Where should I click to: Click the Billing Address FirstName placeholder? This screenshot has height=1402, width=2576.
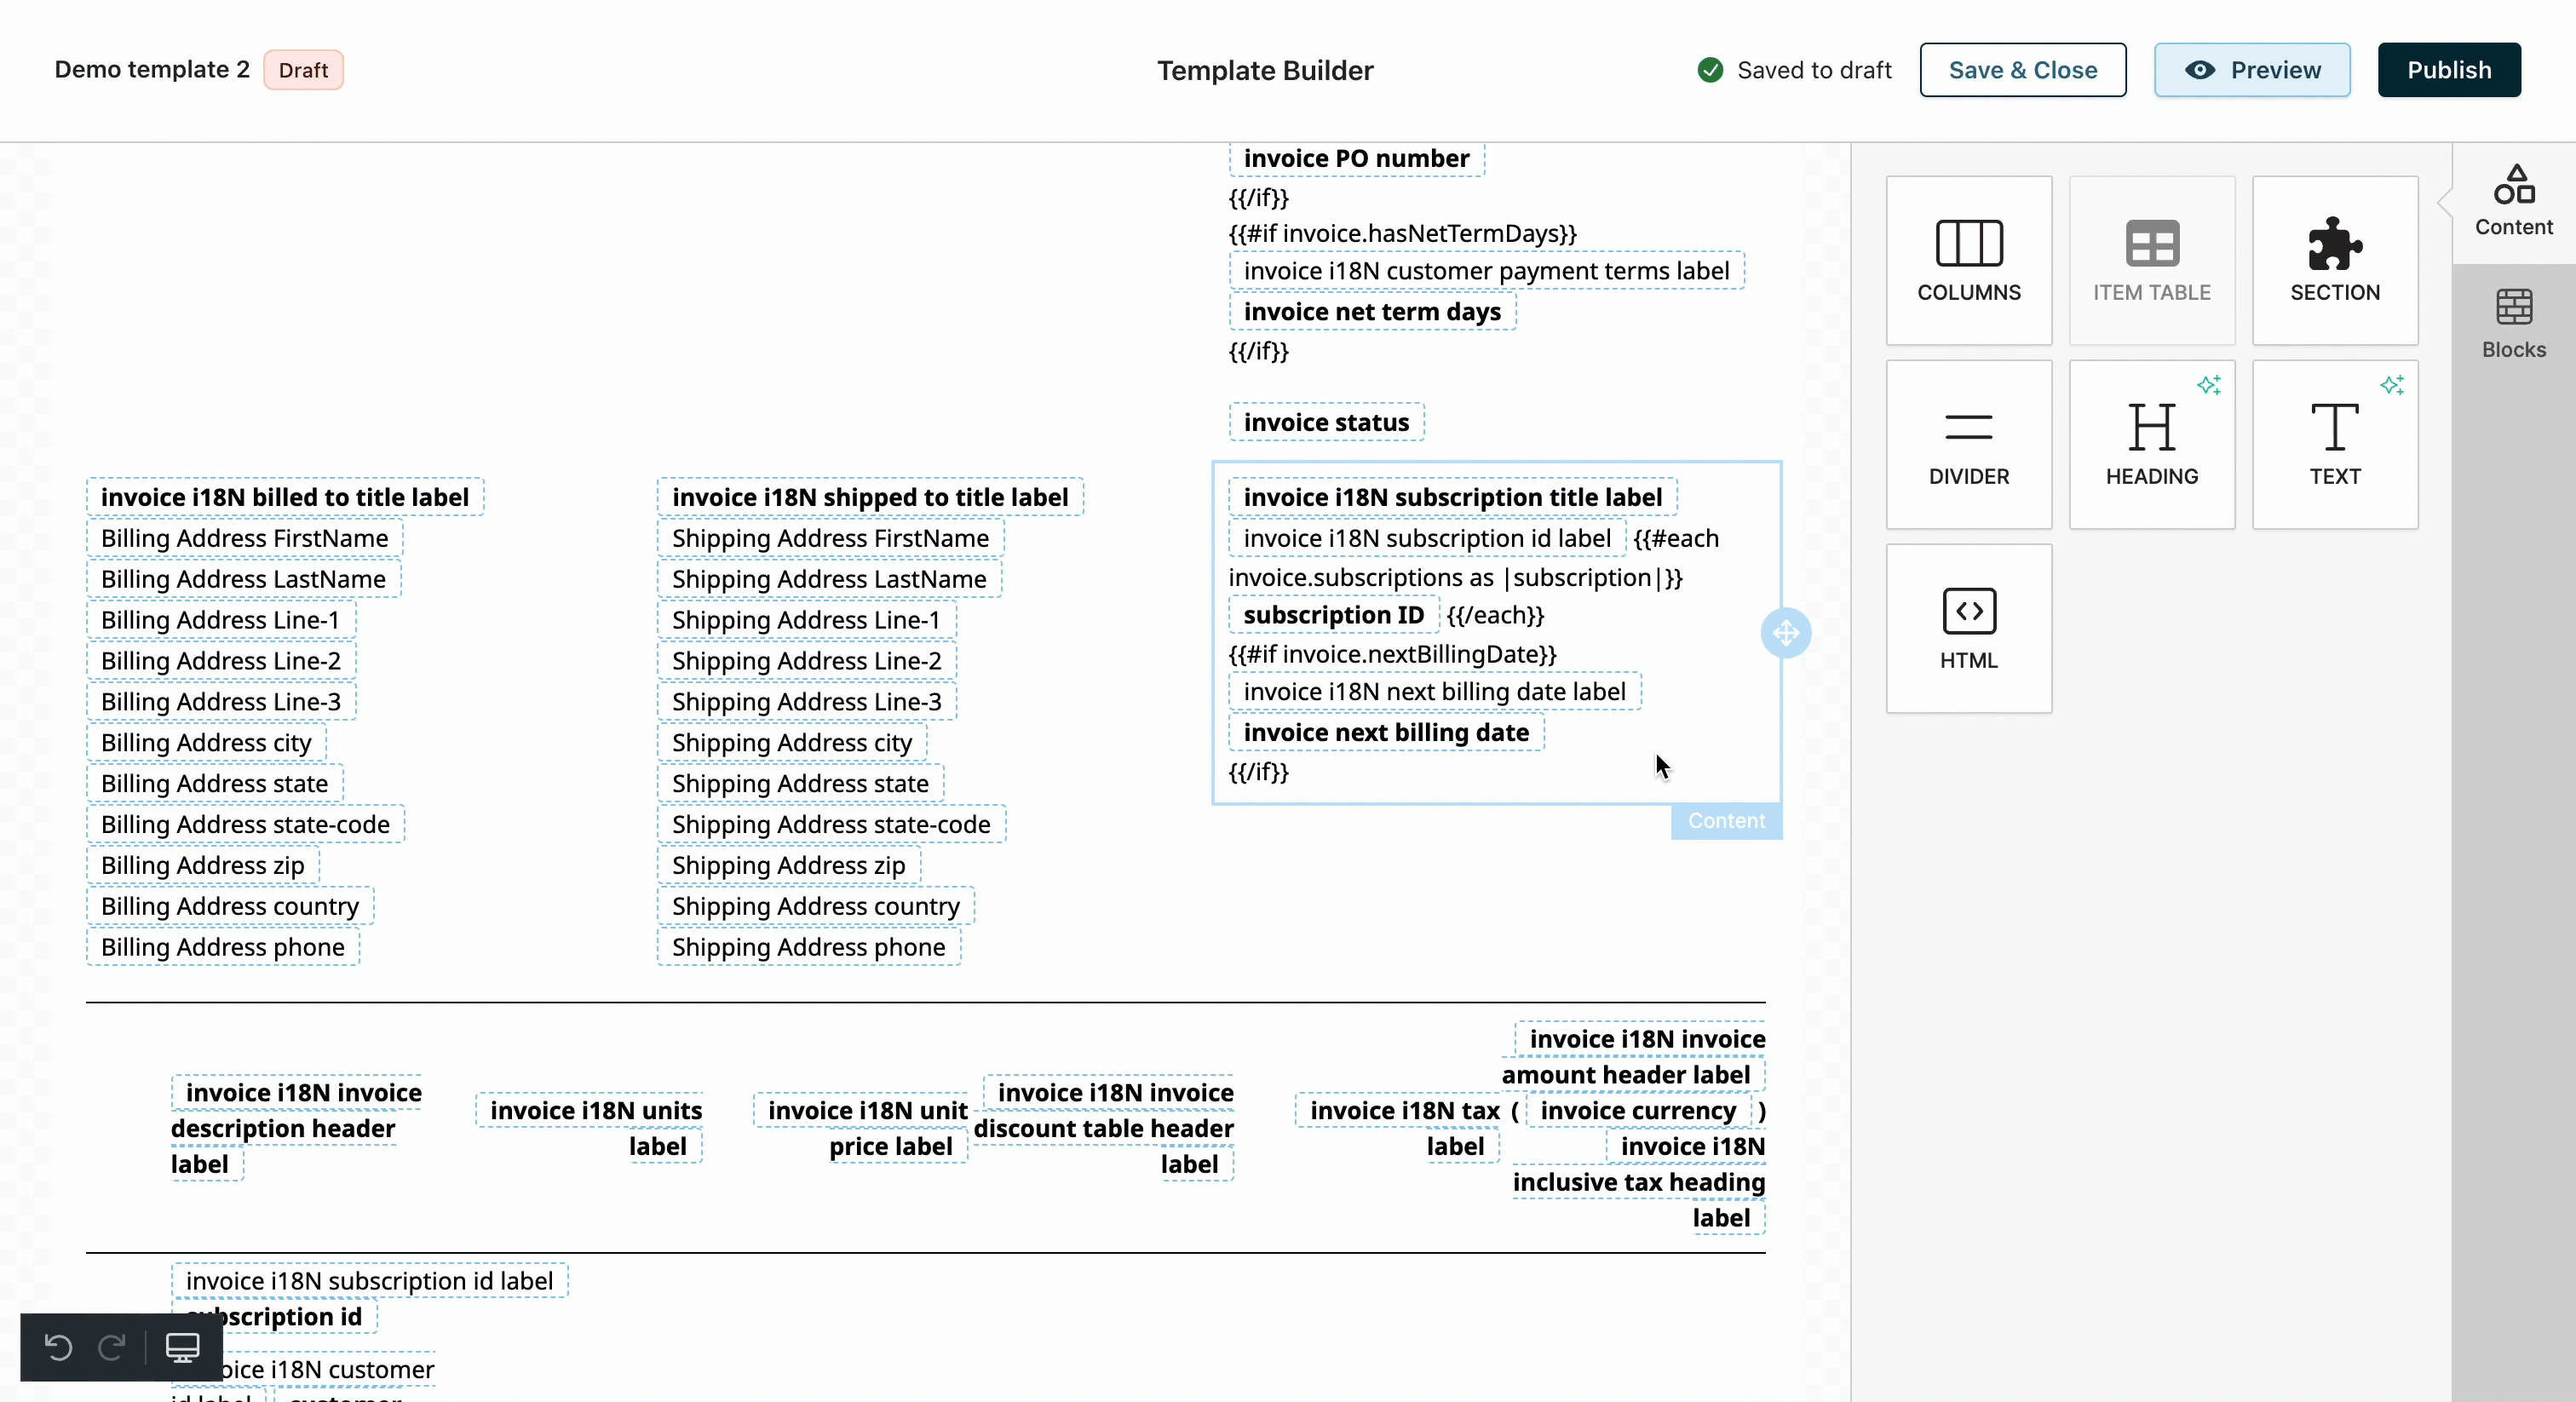pos(244,538)
